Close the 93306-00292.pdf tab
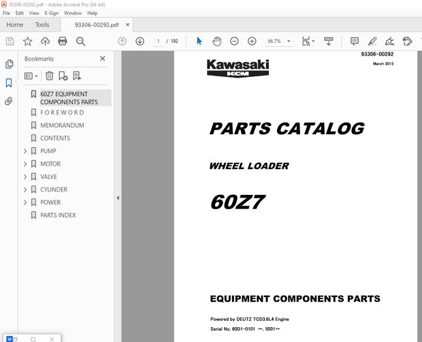Screen dimensions: 422x342 127,25
